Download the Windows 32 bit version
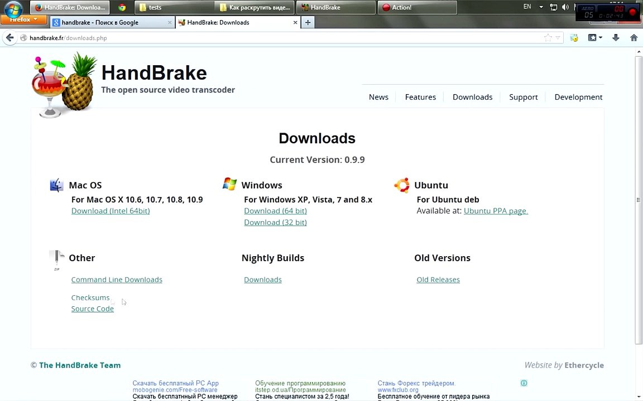The image size is (643, 401). [x=275, y=222]
